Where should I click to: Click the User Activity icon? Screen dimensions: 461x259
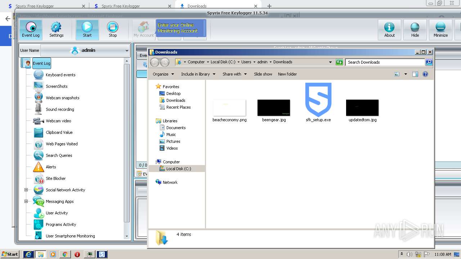39,213
